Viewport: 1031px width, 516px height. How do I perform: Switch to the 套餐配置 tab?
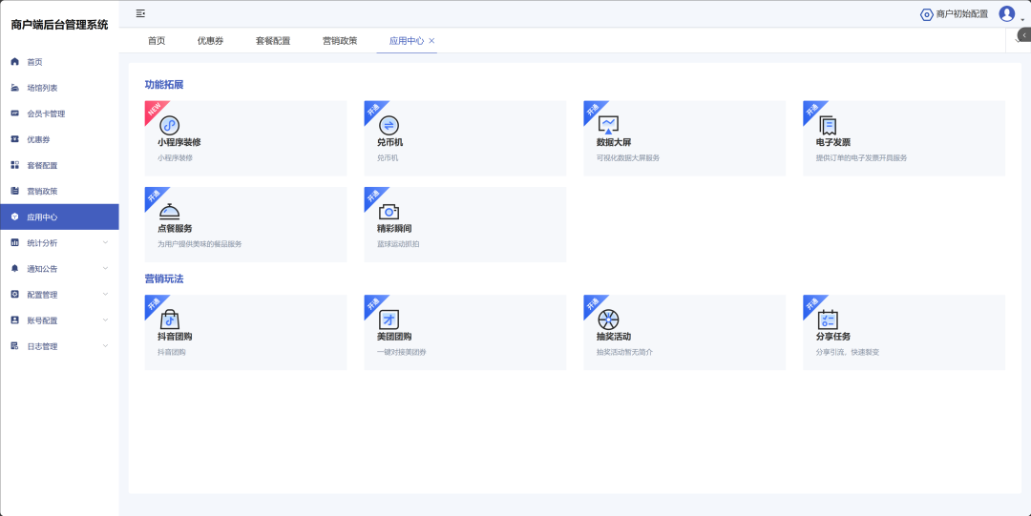click(273, 41)
